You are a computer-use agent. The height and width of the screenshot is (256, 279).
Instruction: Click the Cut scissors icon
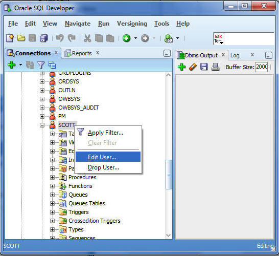coord(87,38)
